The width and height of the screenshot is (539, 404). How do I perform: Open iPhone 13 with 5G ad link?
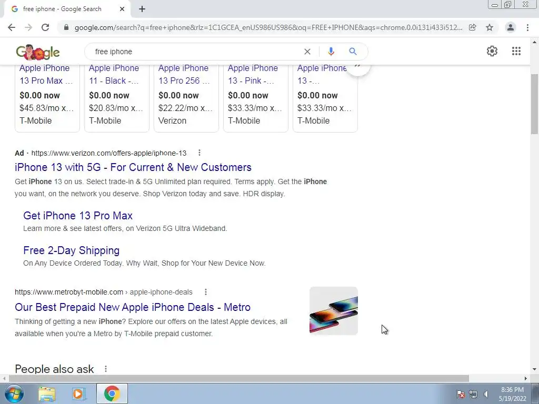tap(133, 167)
